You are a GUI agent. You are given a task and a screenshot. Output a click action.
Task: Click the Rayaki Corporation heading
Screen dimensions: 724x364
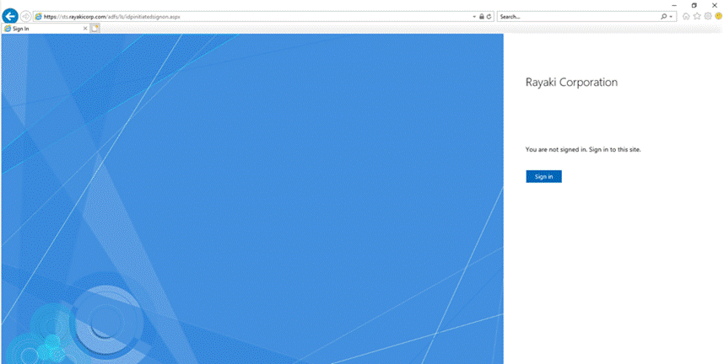pyautogui.click(x=571, y=82)
